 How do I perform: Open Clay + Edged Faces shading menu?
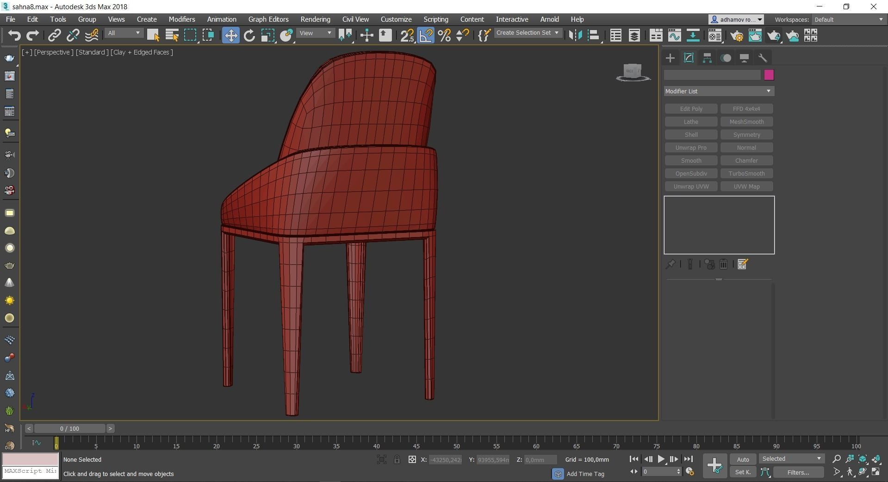(142, 52)
